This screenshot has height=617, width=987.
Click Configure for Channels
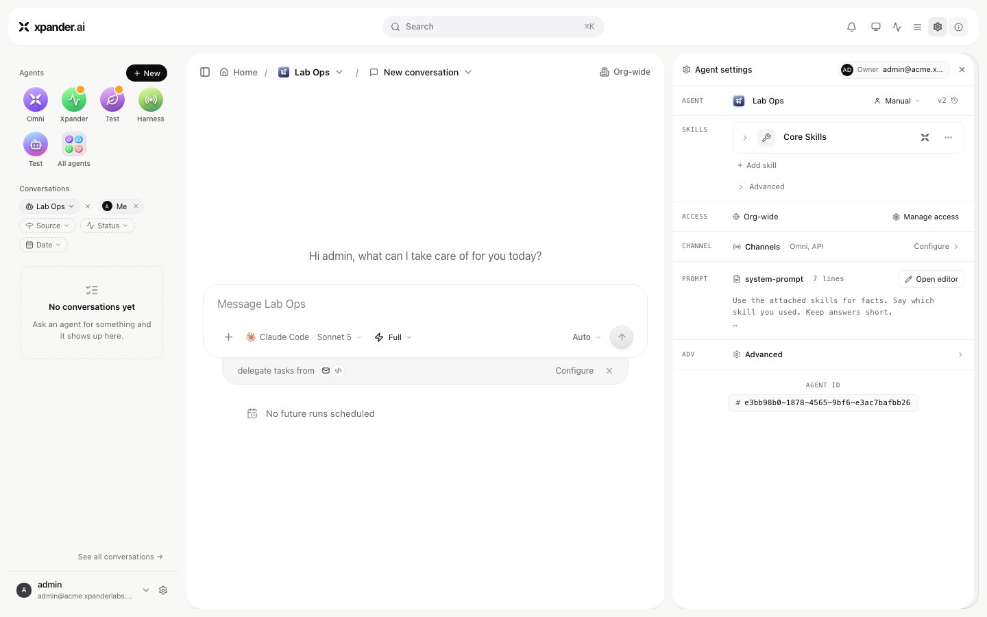click(936, 246)
